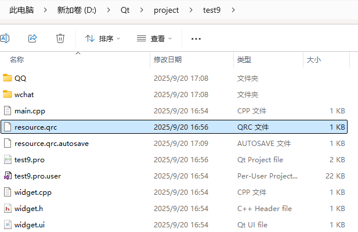Select the test9.pro file name
358x232 pixels.
30,160
